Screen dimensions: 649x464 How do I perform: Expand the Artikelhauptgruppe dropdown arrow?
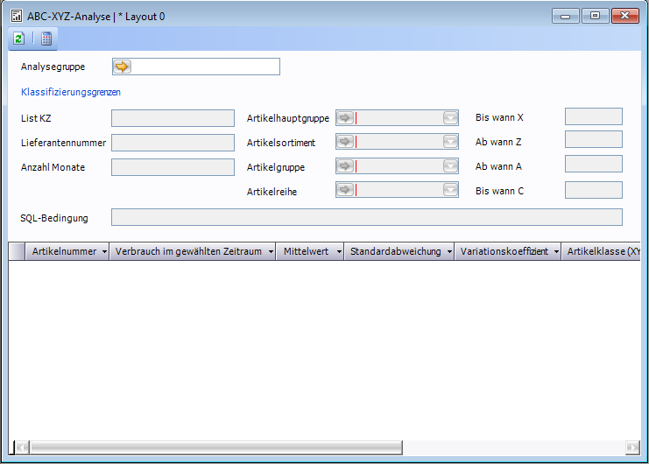click(450, 118)
